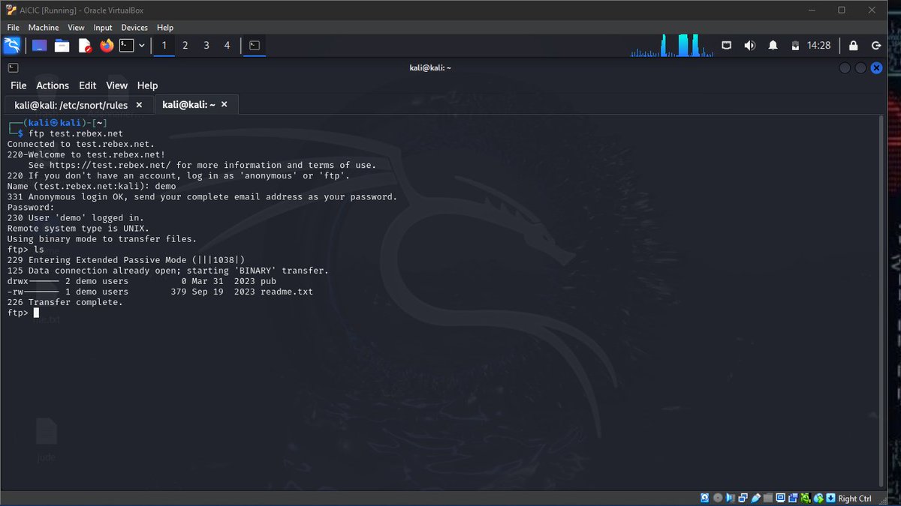Click the VirtualBox mouse integration status icon
This screenshot has height=506, width=901.
click(818, 498)
